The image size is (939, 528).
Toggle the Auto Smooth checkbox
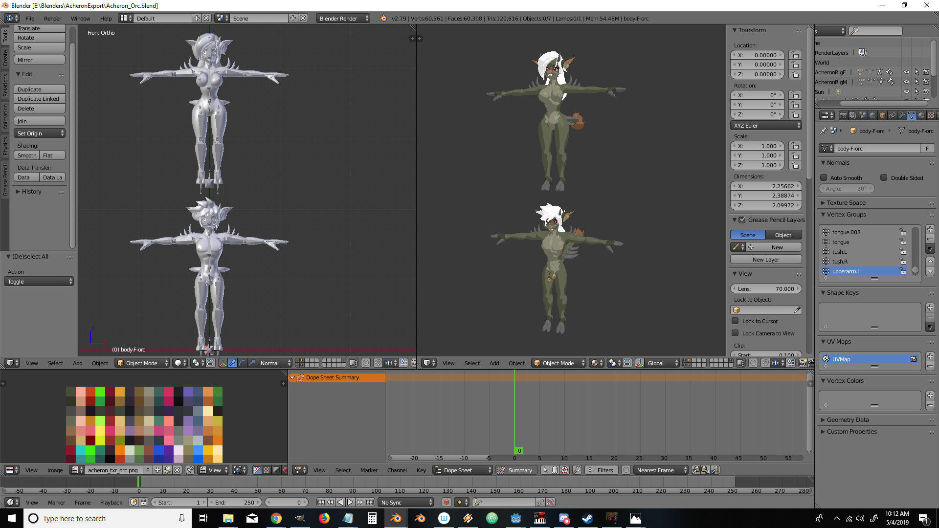tap(824, 177)
